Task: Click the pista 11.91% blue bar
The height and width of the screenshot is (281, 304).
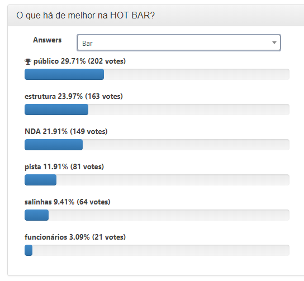Action: (41, 180)
